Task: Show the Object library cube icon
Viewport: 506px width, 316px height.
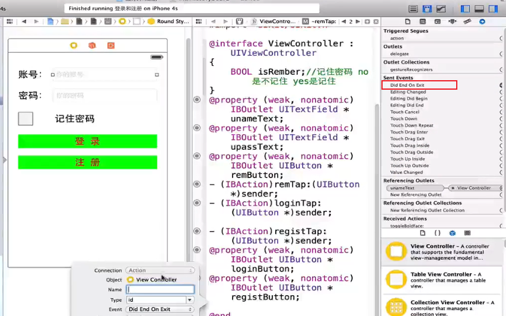Action: click(x=453, y=233)
